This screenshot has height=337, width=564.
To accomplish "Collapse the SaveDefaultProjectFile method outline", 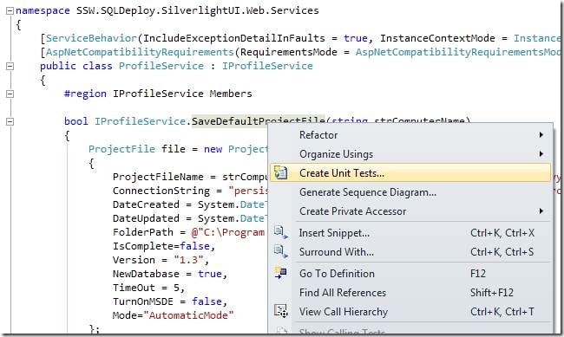I will click(10, 122).
